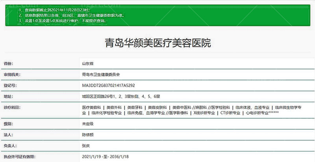
Task: Click 医疗美容科 in the departments list
Action: pos(91,108)
